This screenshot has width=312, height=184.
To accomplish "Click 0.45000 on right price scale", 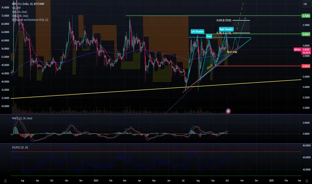I will coord(306,77).
